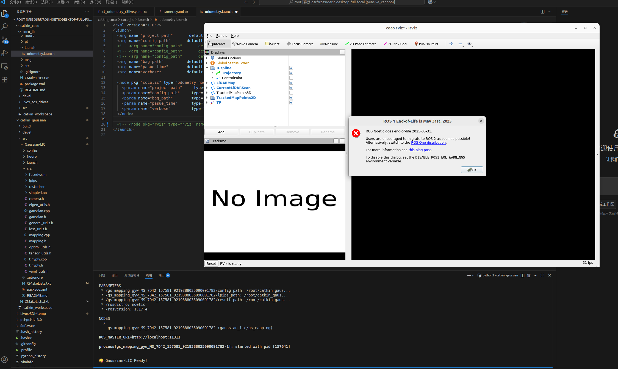Choose the 2D Pose Estimate tool
Image resolution: width=618 pixels, height=369 pixels.
click(x=360, y=44)
